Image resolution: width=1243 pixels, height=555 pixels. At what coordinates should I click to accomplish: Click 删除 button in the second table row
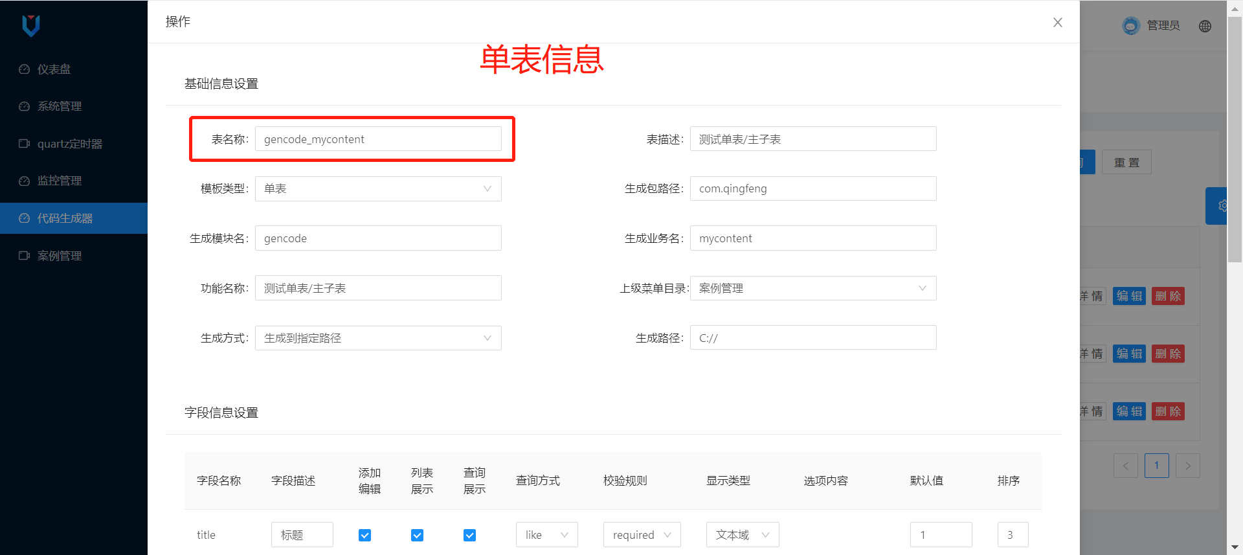1168,354
